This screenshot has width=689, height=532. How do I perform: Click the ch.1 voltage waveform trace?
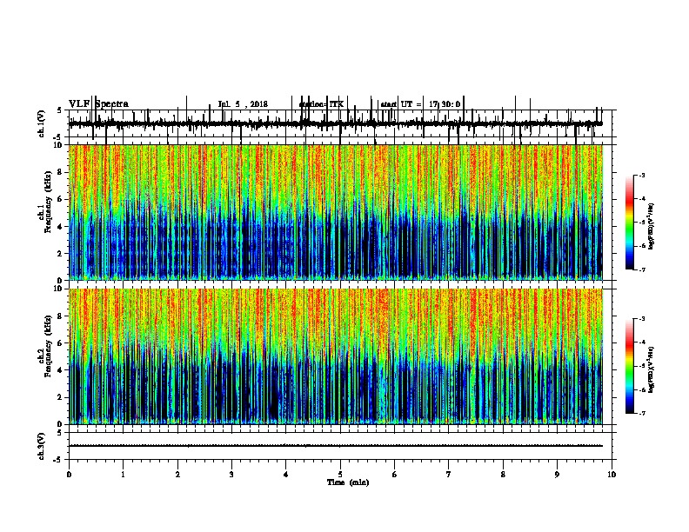coord(336,123)
